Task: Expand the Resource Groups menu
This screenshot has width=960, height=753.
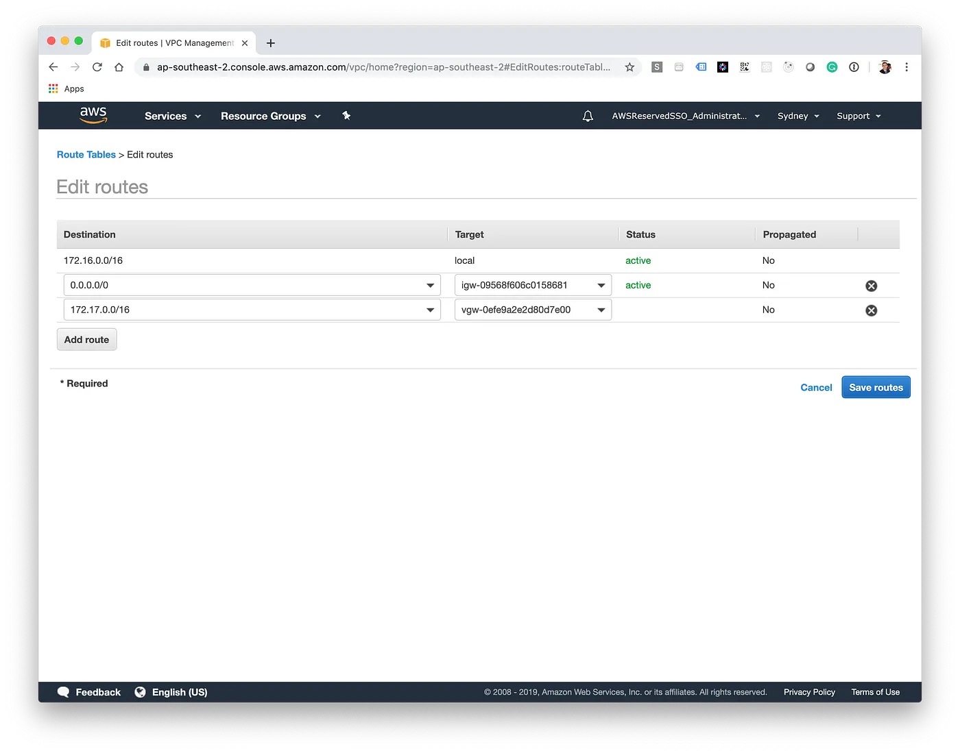Action: (271, 116)
